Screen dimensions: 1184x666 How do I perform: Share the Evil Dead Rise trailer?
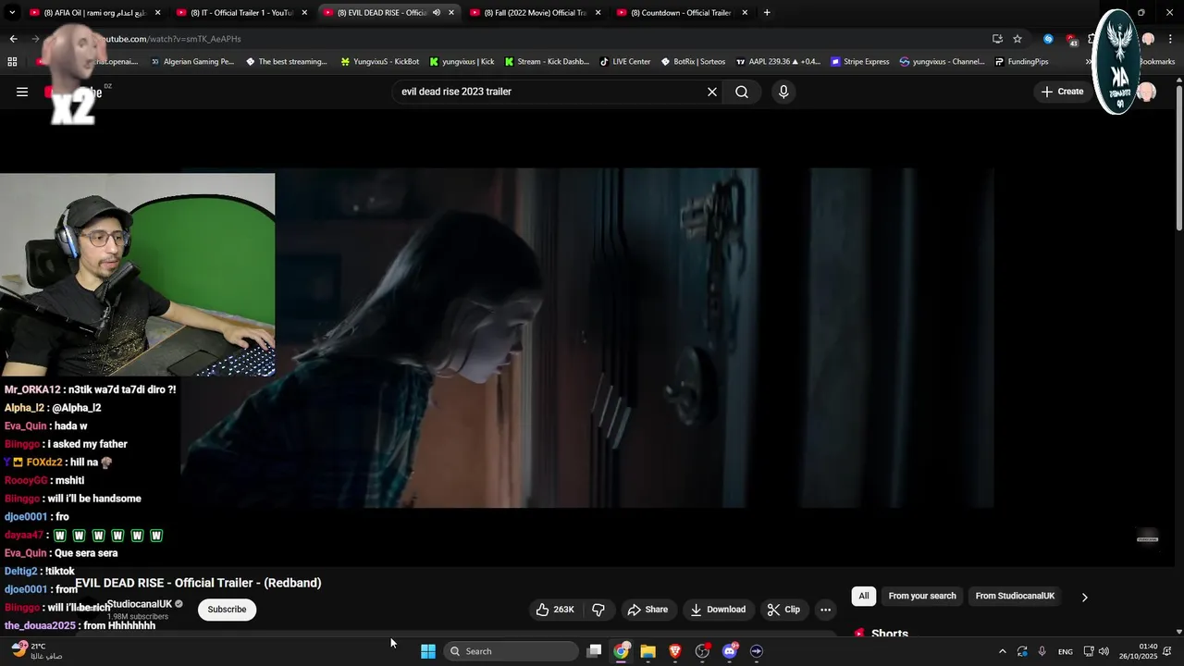pyautogui.click(x=647, y=610)
